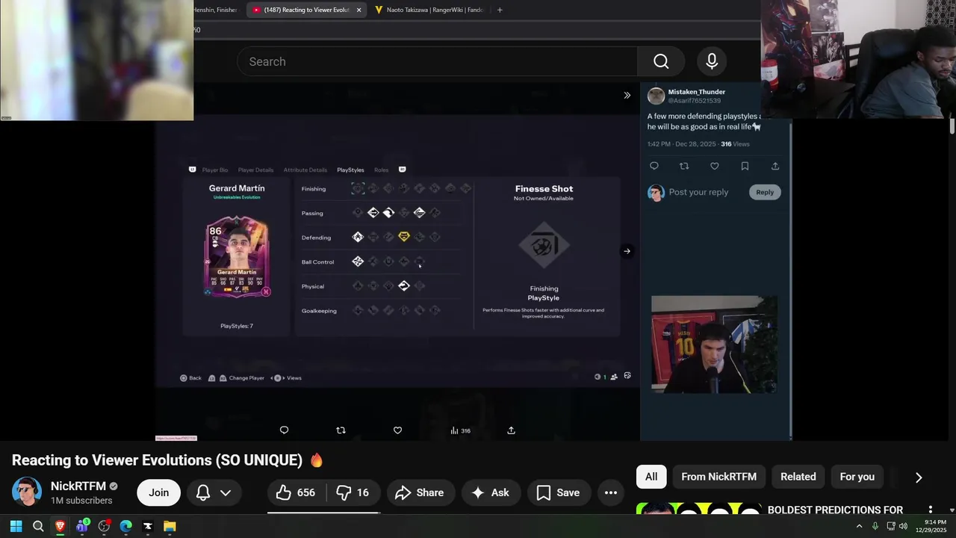Select the Related filter chip
956x538 pixels.
[798, 477]
